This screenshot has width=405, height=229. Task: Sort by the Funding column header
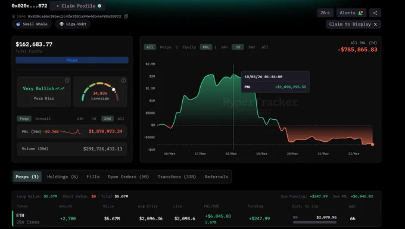255,206
